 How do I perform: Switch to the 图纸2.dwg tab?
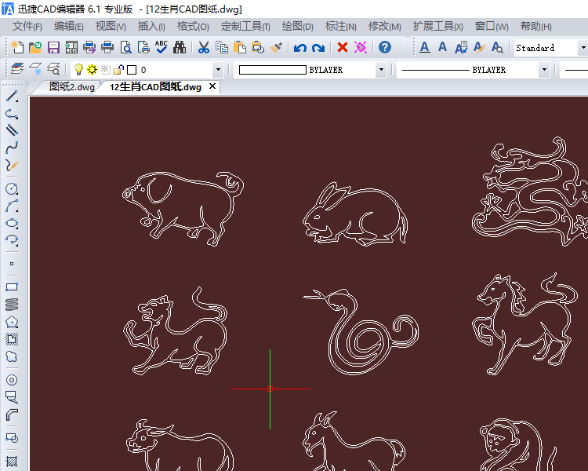pyautogui.click(x=71, y=87)
